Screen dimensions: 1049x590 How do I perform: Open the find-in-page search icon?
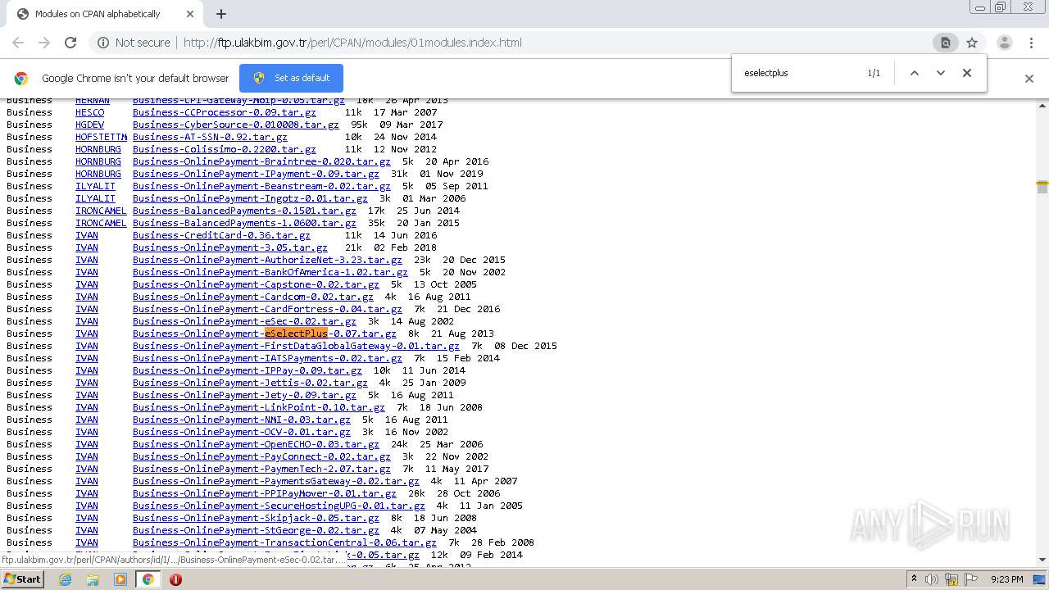click(x=945, y=43)
